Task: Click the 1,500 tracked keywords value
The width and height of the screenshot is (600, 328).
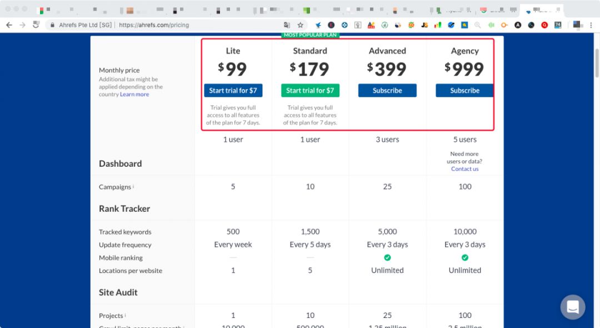Action: 310,232
